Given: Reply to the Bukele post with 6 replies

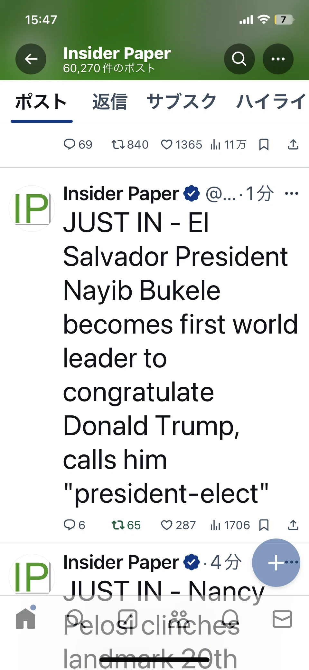Looking at the screenshot, I should pos(74,525).
